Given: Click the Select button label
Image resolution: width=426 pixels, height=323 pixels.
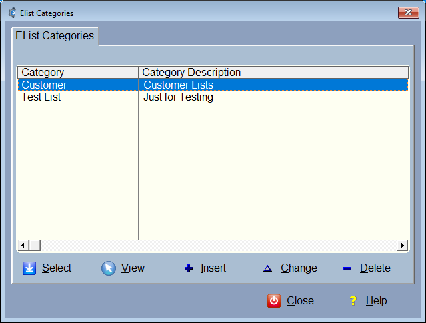Looking at the screenshot, I should (x=57, y=268).
